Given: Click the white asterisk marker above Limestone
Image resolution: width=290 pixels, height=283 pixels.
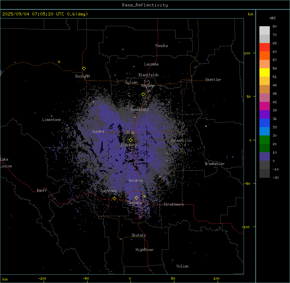Looking at the screenshot, I should (51, 116).
